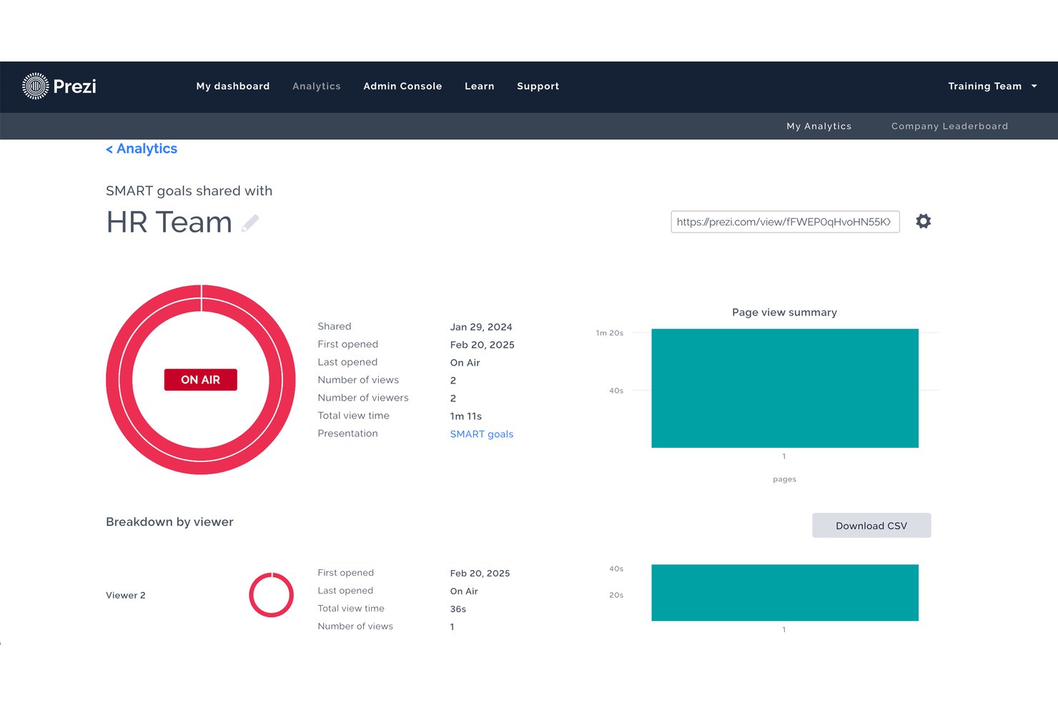Select the prezi.com view link field
Viewport: 1058px width, 706px height.
pyautogui.click(x=785, y=222)
